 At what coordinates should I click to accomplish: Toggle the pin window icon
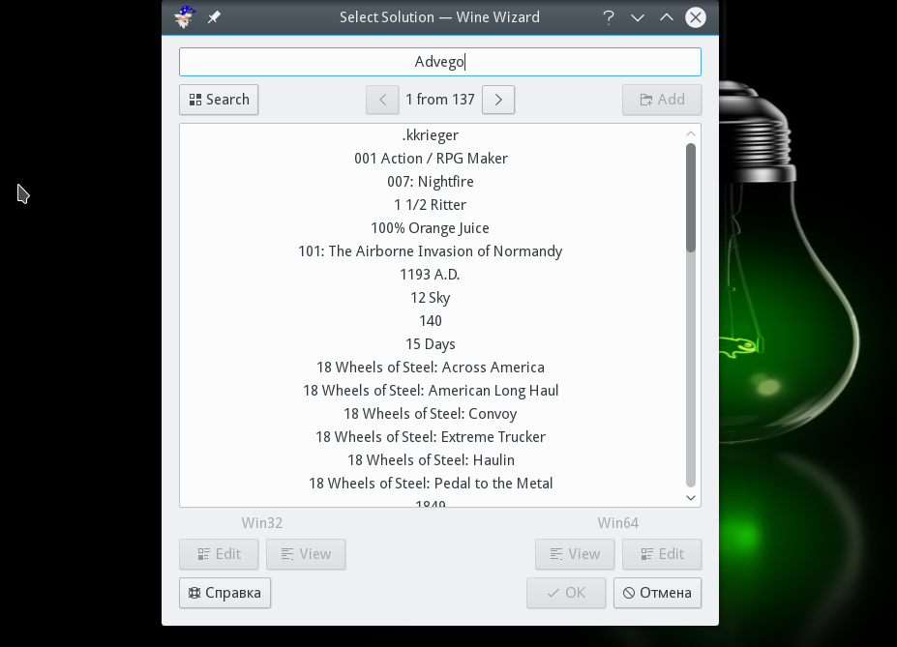pyautogui.click(x=214, y=17)
